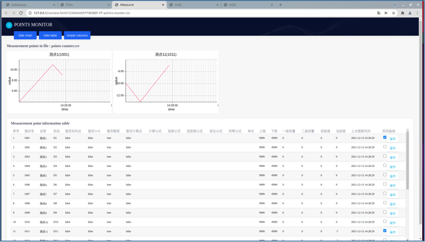Check realtime curve checkbox for point 1003
Viewport: 425px width, 242px height.
click(x=384, y=156)
